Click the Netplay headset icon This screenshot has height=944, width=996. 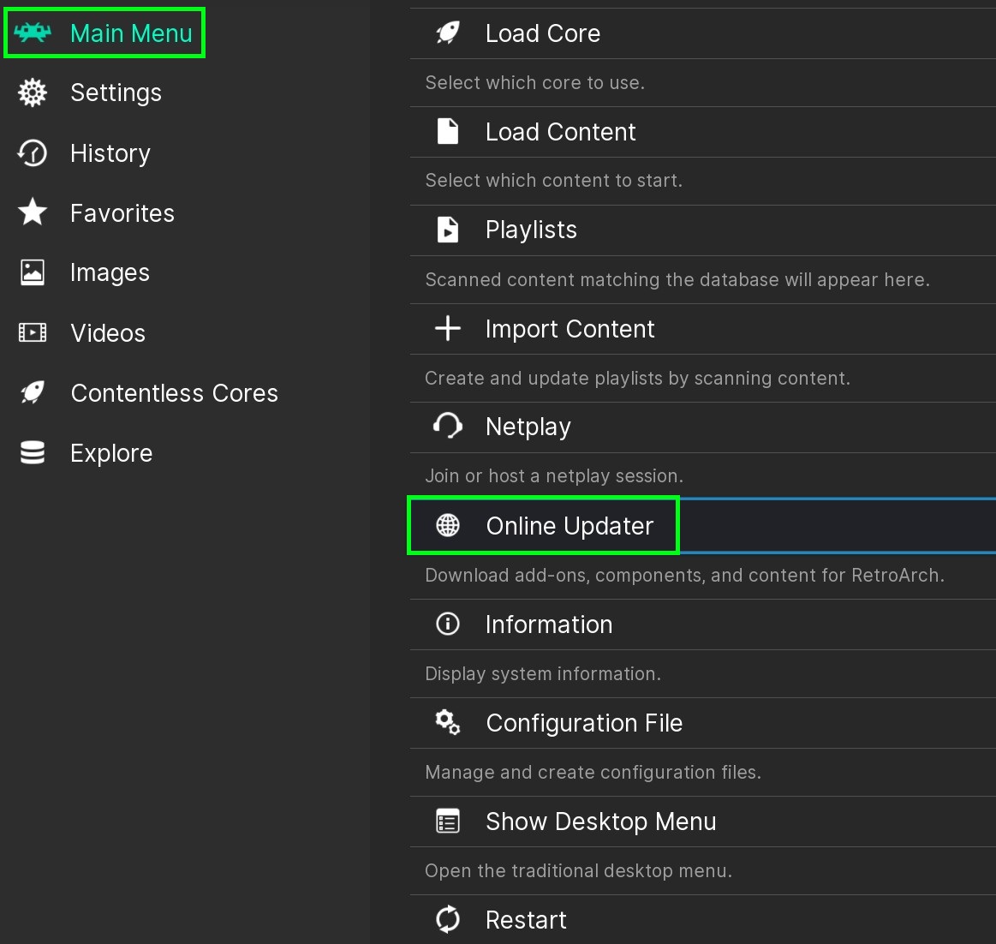tap(448, 426)
